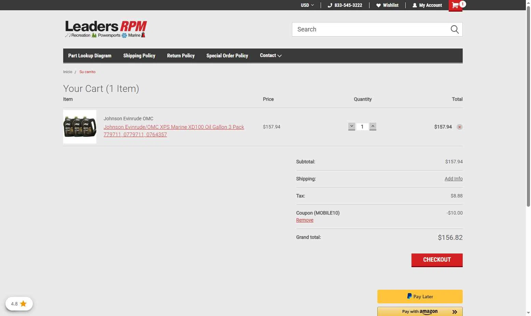Viewport: 531px width, 316px height.
Task: Click the search magnifier icon
Action: pyautogui.click(x=455, y=29)
